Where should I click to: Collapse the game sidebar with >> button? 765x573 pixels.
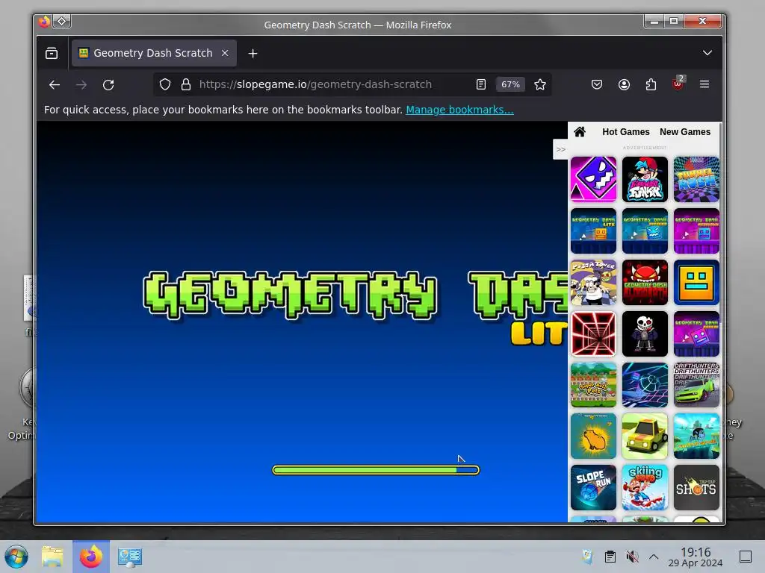tap(560, 149)
